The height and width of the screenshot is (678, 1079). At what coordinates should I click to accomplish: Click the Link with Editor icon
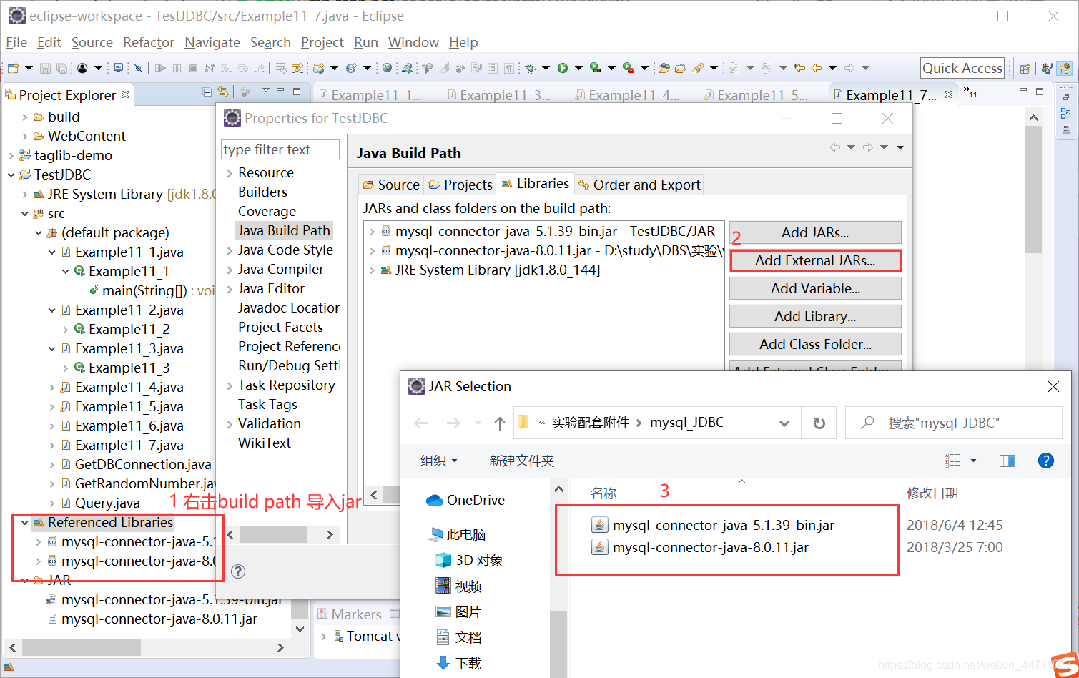(x=223, y=92)
